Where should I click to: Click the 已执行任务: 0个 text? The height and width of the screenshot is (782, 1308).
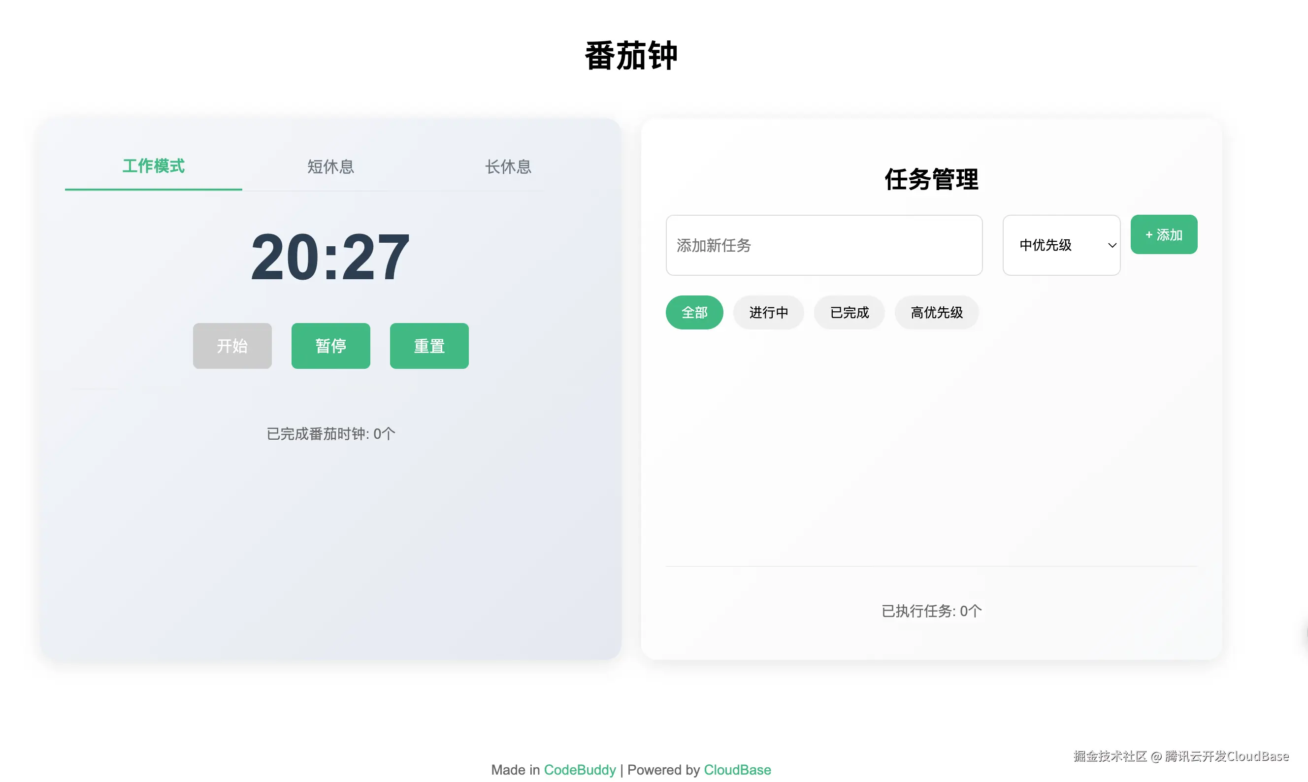pos(931,611)
